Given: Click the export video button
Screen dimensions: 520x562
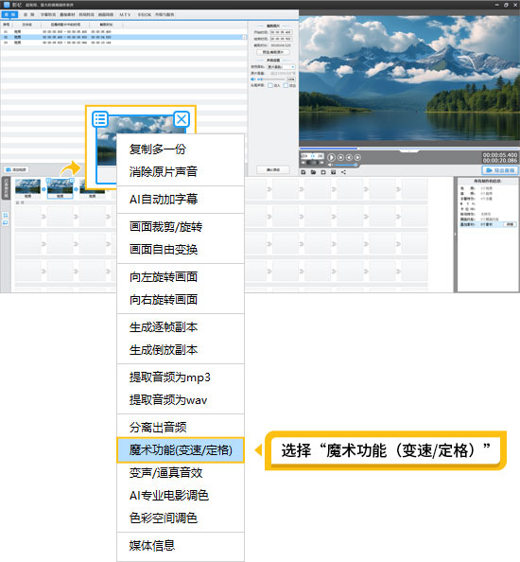Looking at the screenshot, I should point(500,170).
